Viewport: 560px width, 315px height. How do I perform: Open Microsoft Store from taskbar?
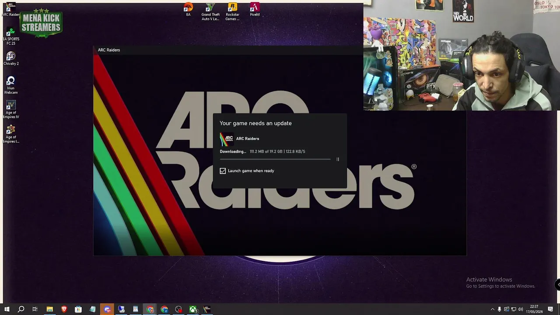coord(78,309)
